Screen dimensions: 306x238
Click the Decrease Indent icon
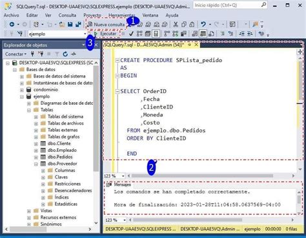pos(241,34)
